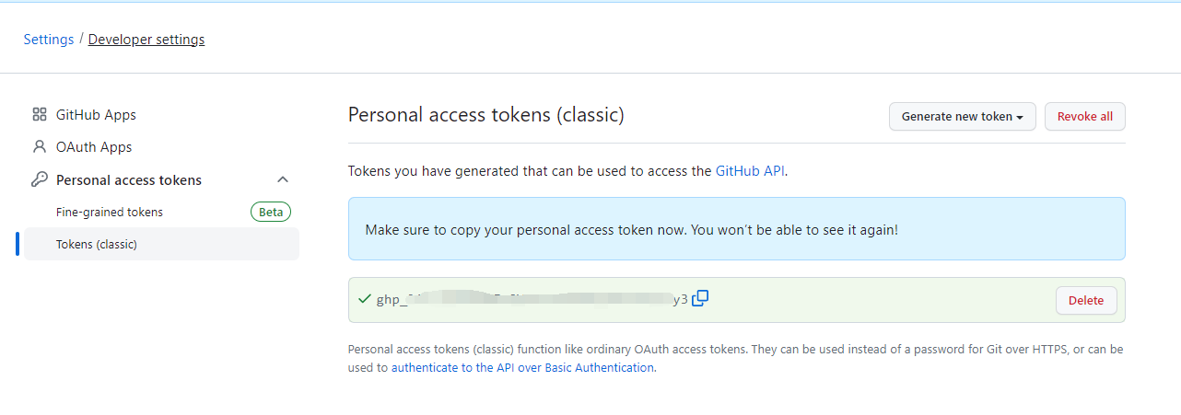The width and height of the screenshot is (1181, 415).
Task: Click the Personal access tokens sidebar label
Action: pyautogui.click(x=129, y=180)
